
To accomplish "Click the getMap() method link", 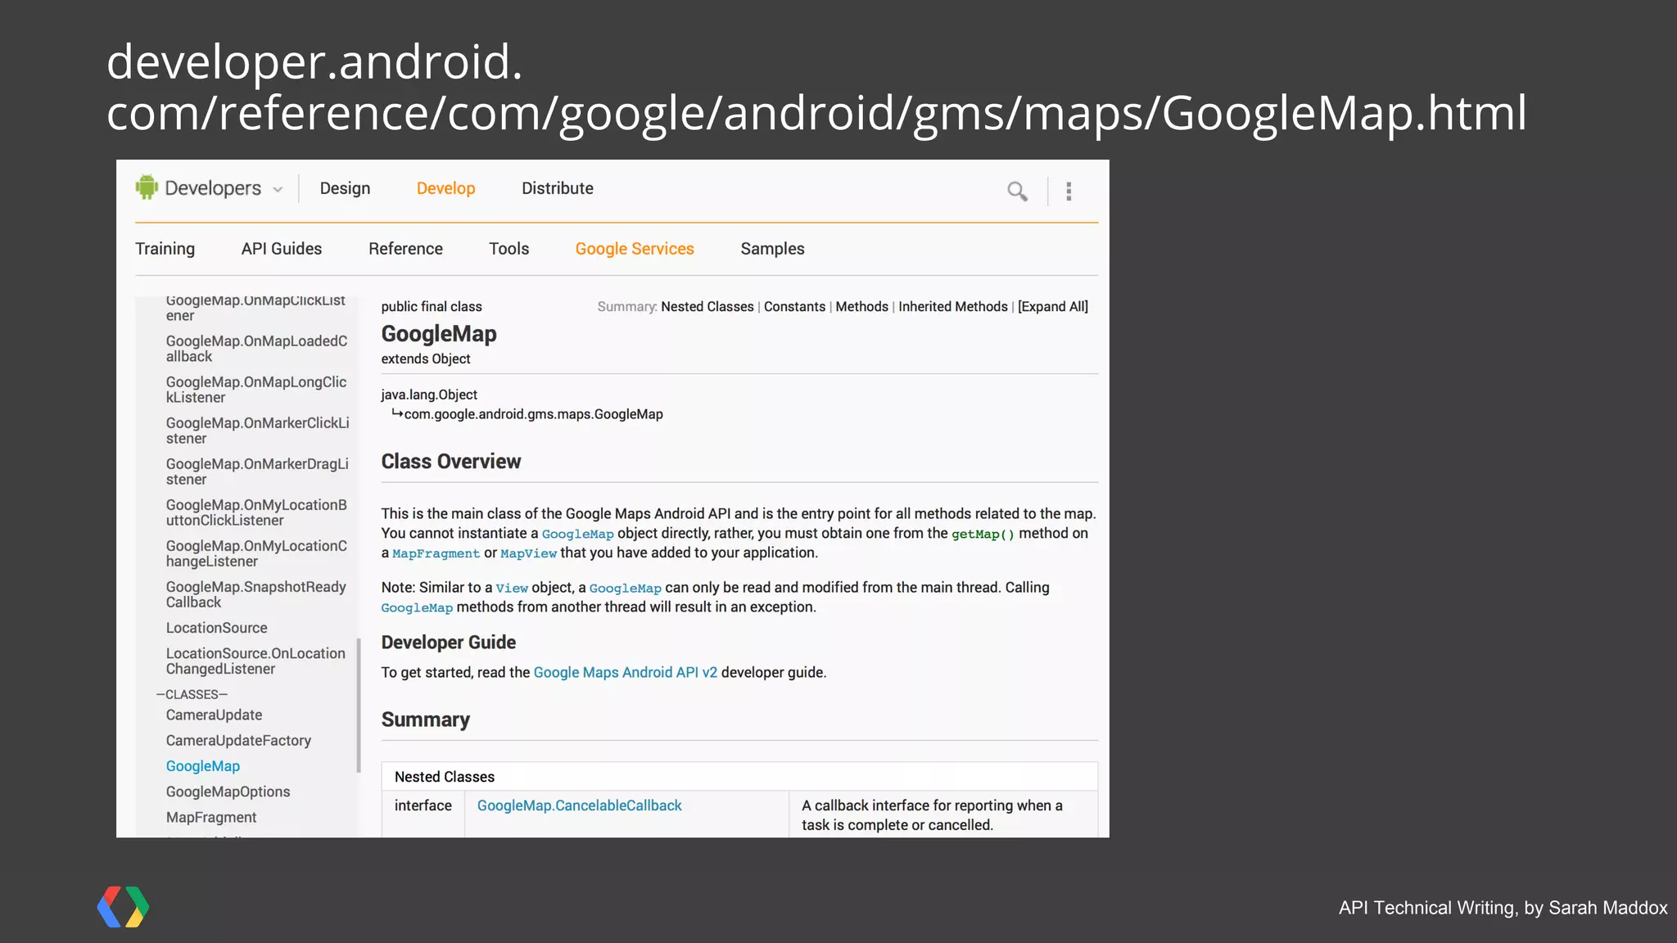I will tap(983, 534).
